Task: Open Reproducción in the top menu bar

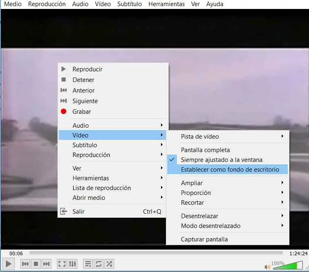Action: [x=47, y=4]
